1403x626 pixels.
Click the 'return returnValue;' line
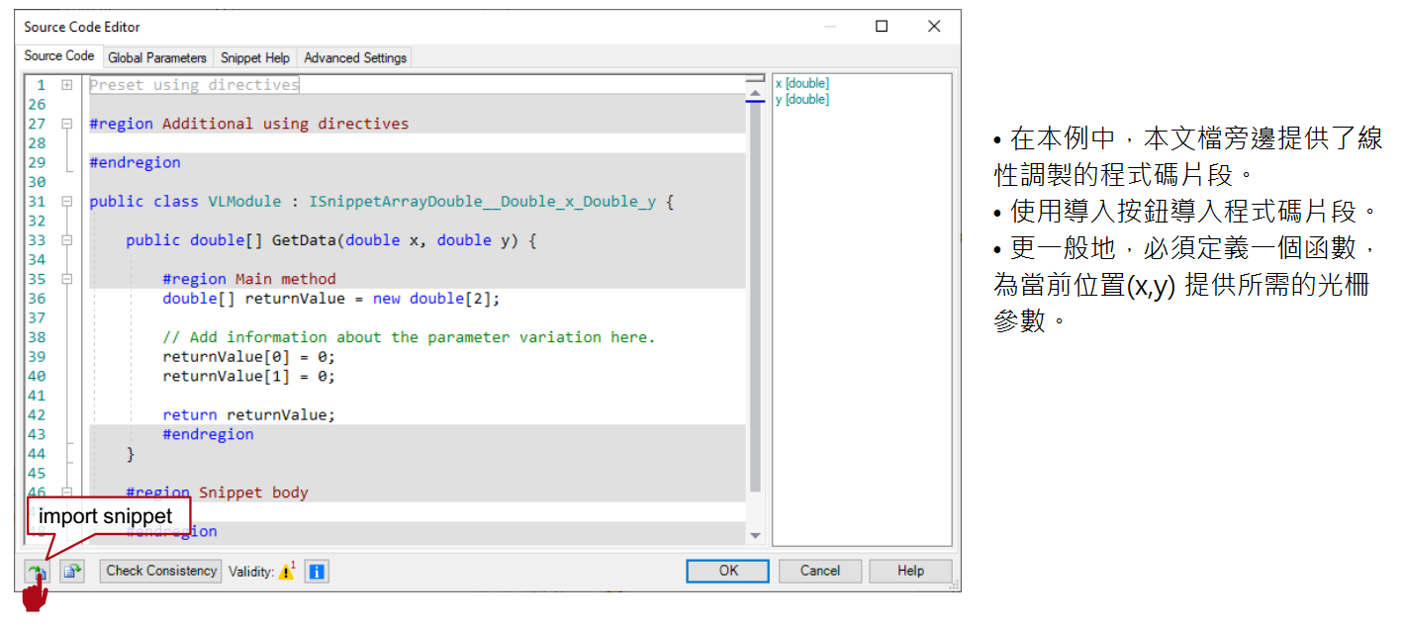(249, 415)
